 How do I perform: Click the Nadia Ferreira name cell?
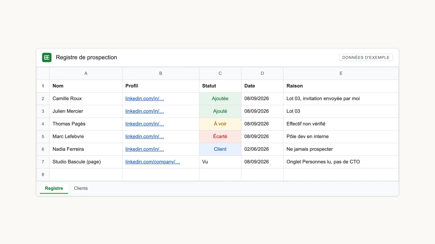pos(86,150)
